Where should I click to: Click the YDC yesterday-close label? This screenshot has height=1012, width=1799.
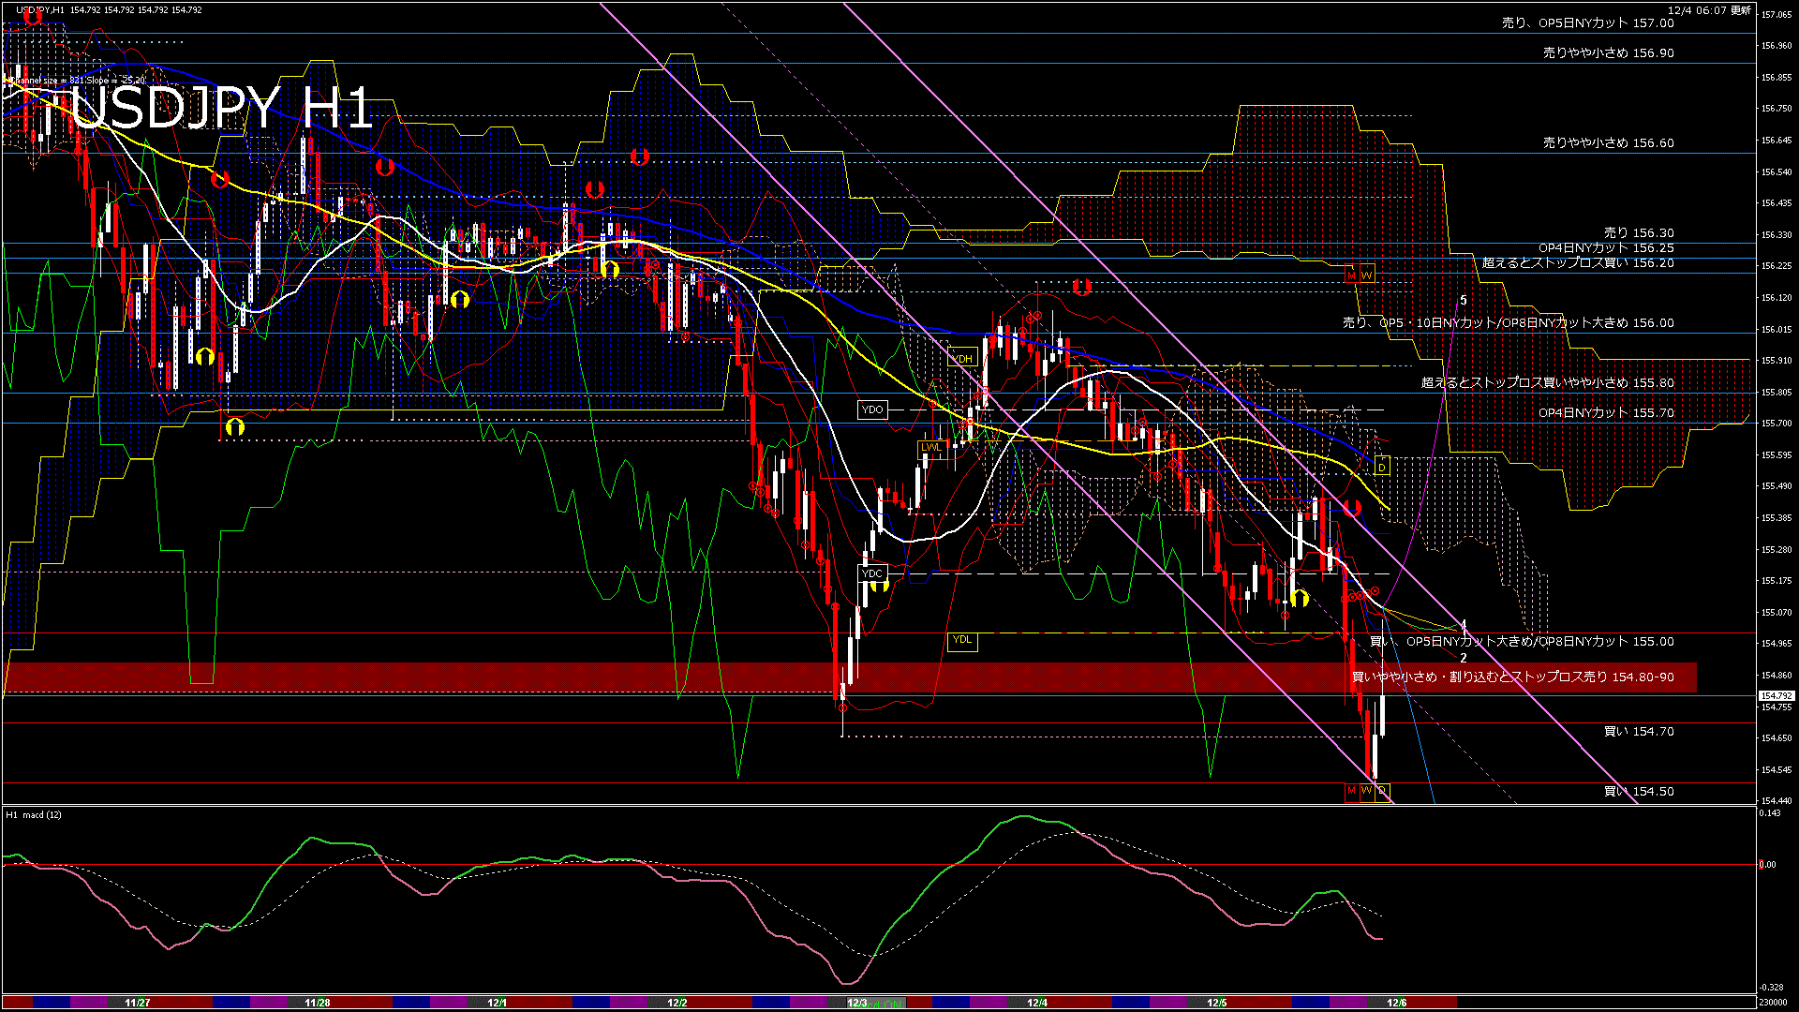click(x=872, y=573)
